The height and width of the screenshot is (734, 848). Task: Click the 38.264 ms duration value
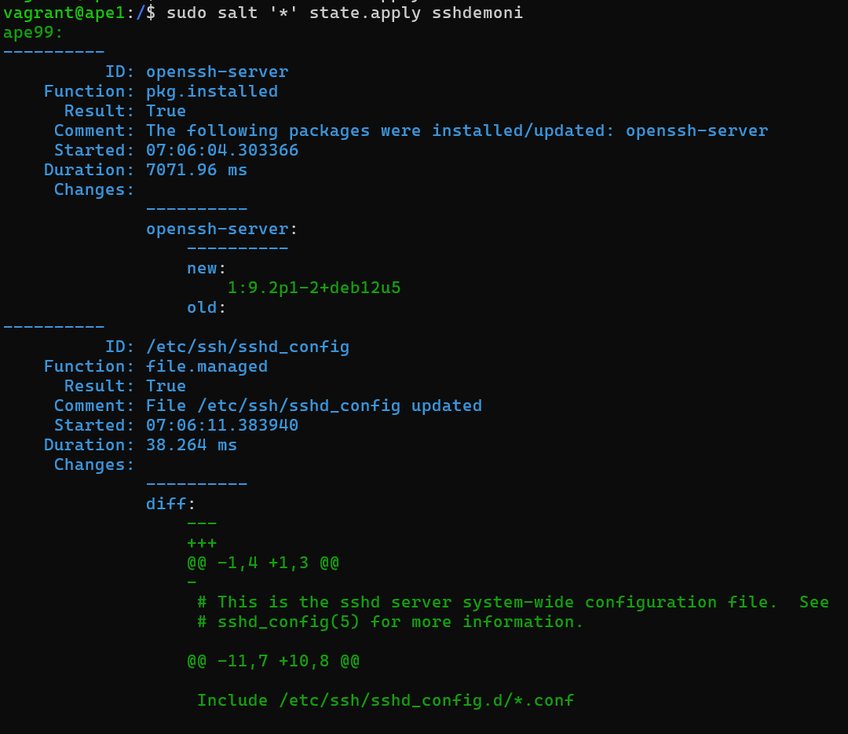192,445
